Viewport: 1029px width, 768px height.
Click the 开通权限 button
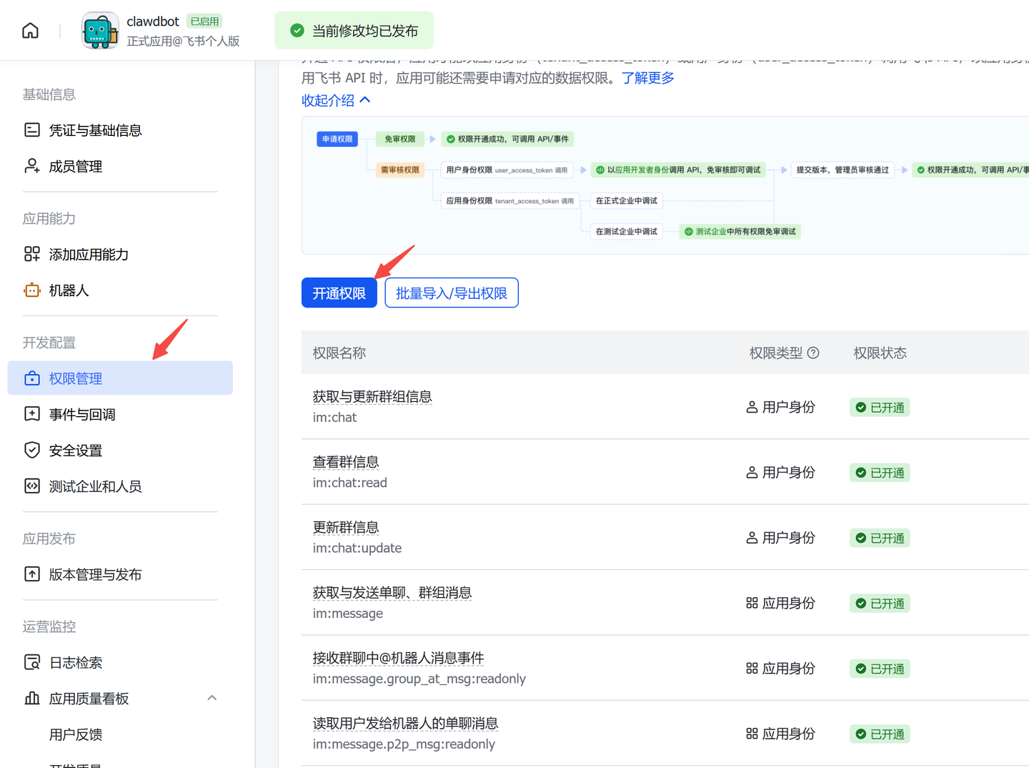coord(339,292)
